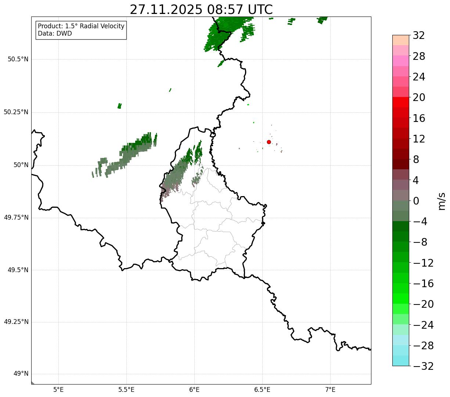Click the 49.5°N latitude label
Viewport: 450px width, 397px height.
18,270
